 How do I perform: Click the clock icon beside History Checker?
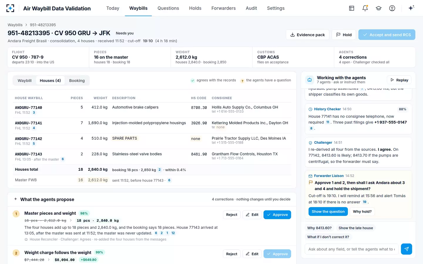pyautogui.click(x=310, y=109)
